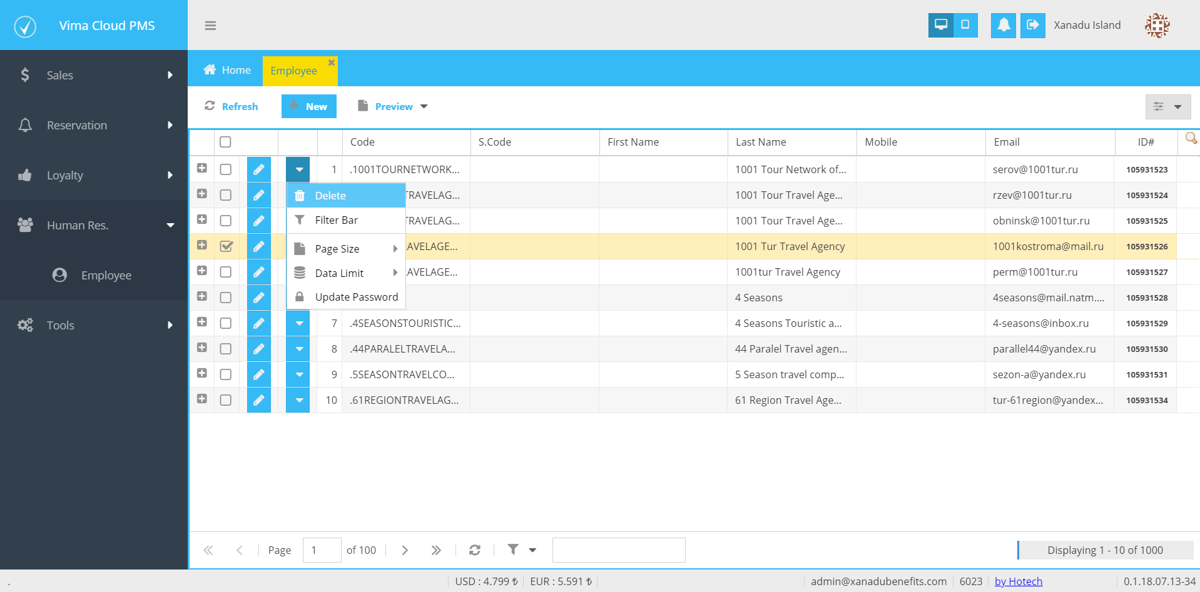The image size is (1200, 592).
Task: Click the page number input field
Action: (322, 550)
